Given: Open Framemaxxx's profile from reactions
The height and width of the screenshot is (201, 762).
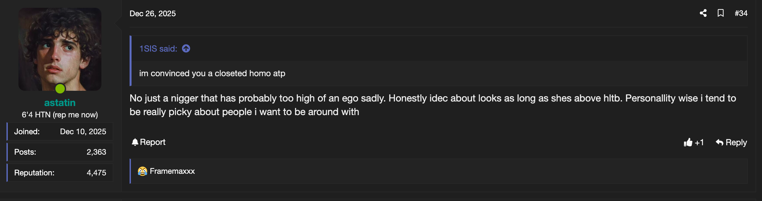Looking at the screenshot, I should 172,171.
